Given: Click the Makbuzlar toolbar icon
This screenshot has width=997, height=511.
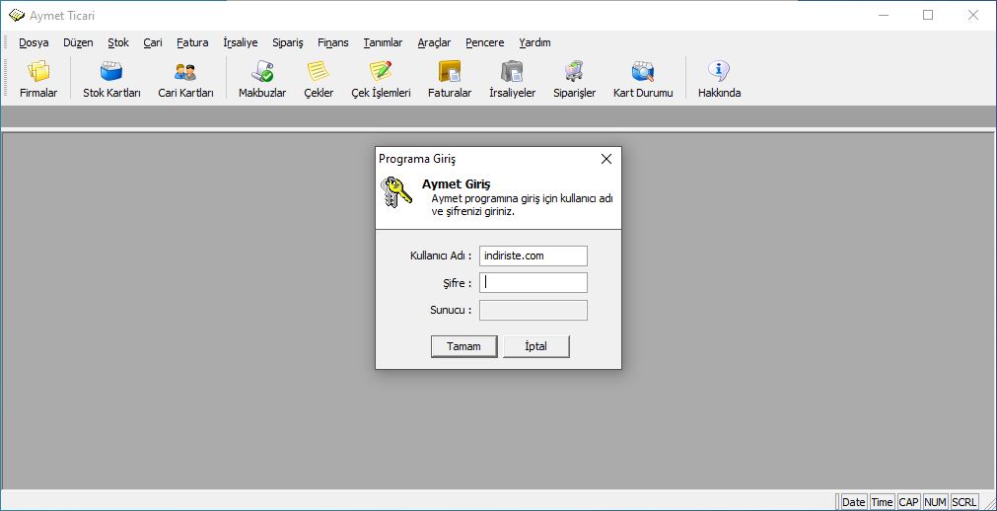Looking at the screenshot, I should click(262, 79).
